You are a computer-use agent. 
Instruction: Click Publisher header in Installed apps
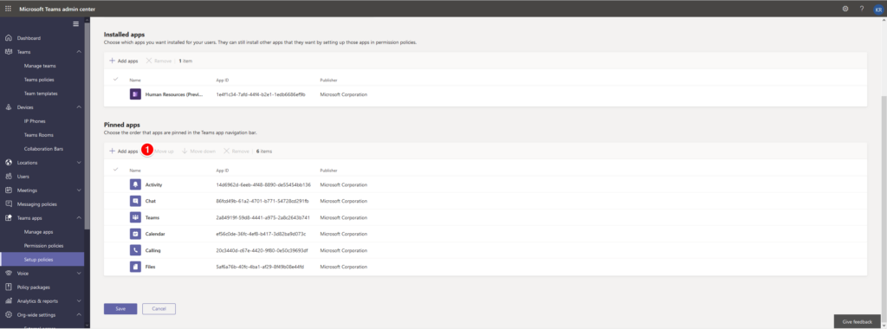click(328, 80)
